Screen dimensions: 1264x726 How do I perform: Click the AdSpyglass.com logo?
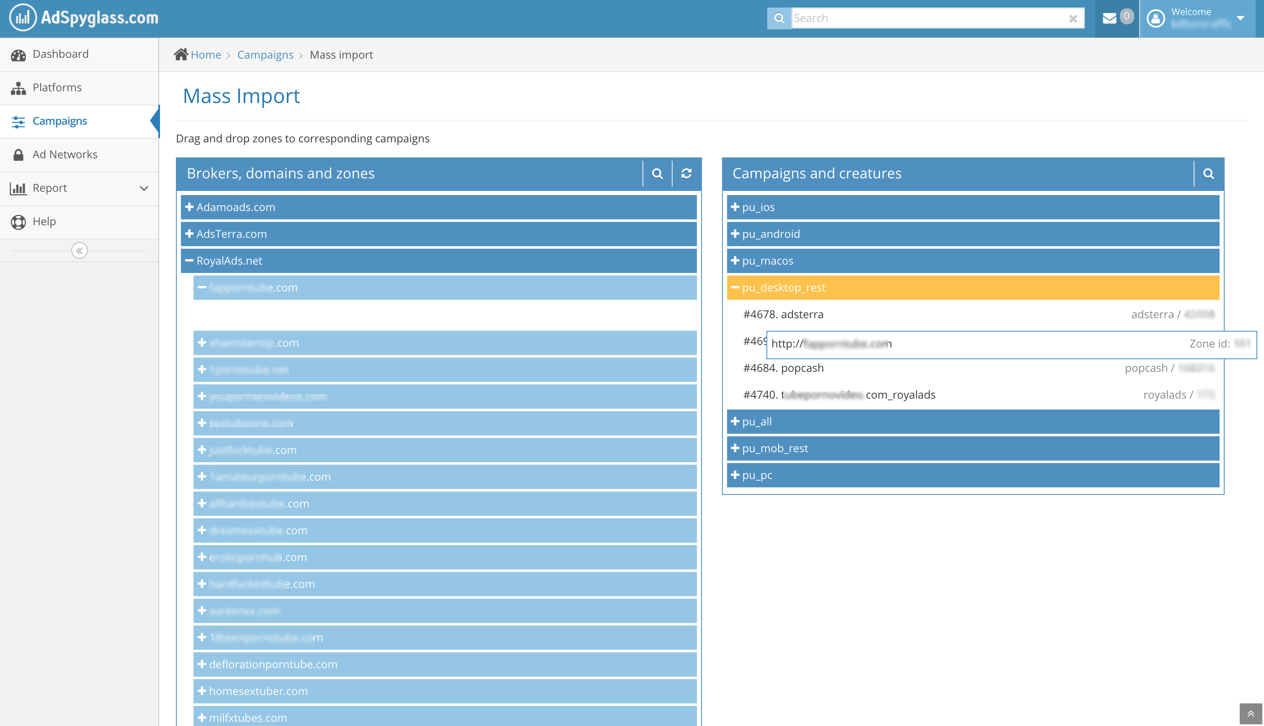84,18
